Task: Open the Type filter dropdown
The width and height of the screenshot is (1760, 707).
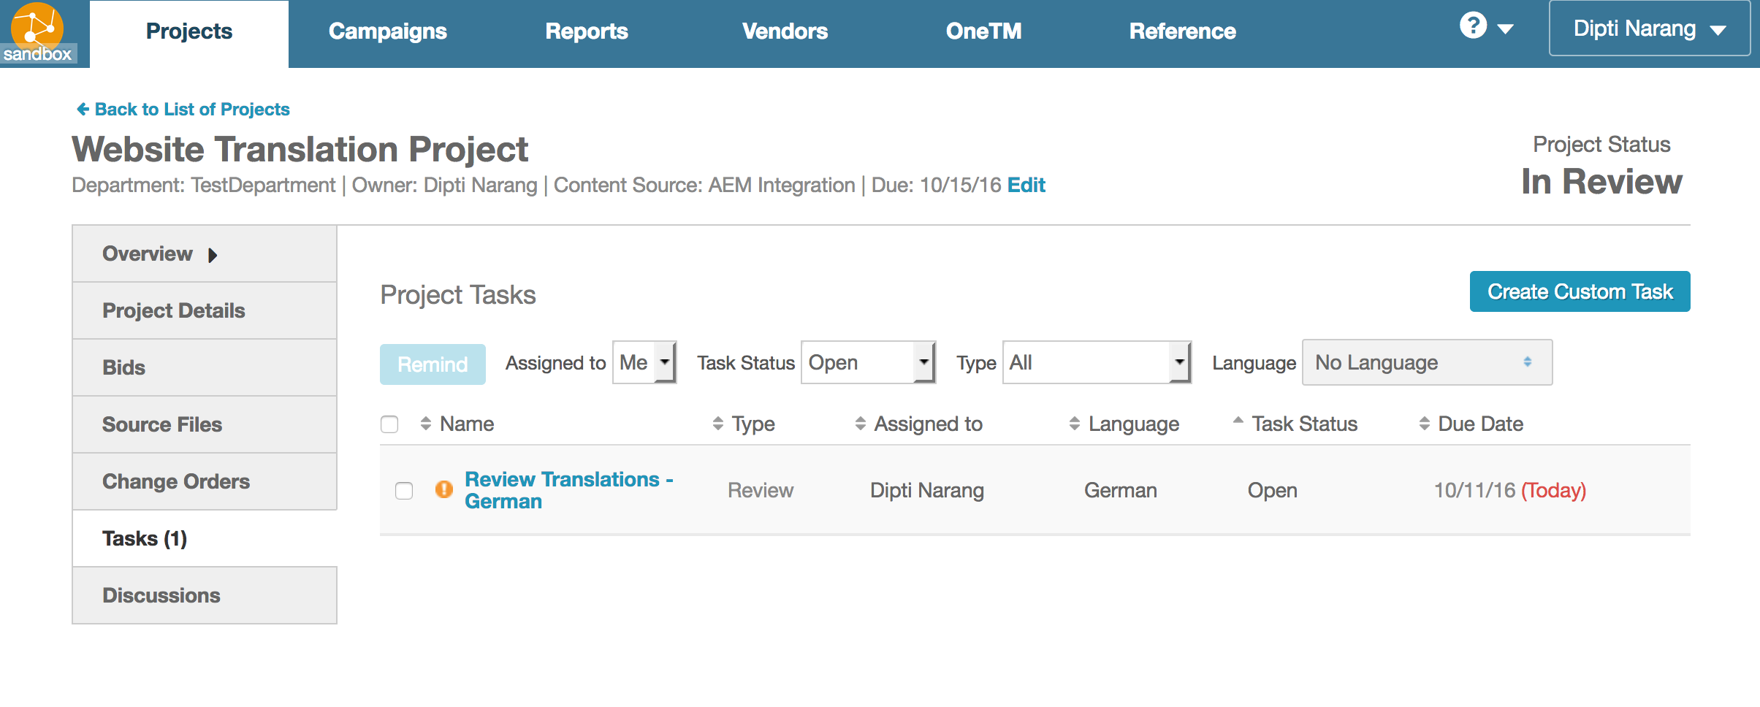Action: [1096, 362]
